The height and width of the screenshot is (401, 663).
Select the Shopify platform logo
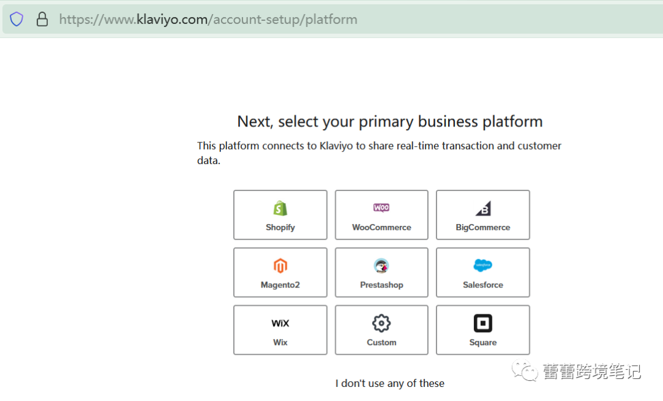[x=280, y=209]
